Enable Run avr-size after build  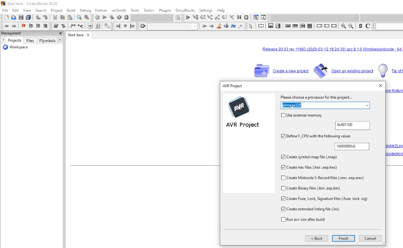[283, 219]
